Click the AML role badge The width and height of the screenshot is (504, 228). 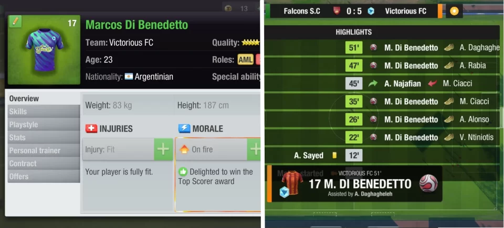tap(246, 60)
